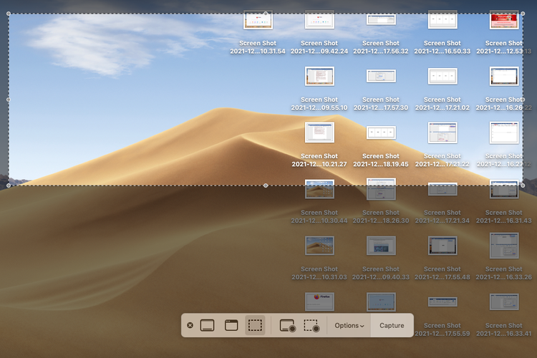The width and height of the screenshot is (537, 358).
Task: Select the Screen Shot 10.21.27 file
Action: pyautogui.click(x=319, y=132)
